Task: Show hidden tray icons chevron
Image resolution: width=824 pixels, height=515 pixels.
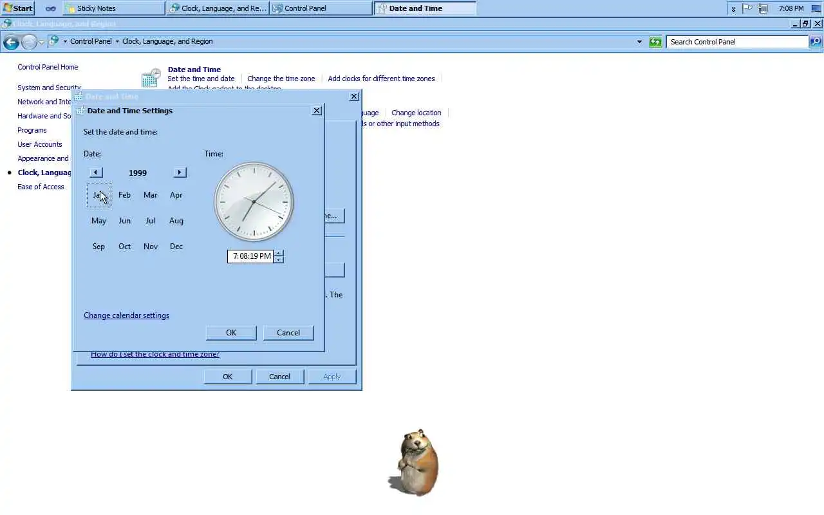Action: [733, 9]
